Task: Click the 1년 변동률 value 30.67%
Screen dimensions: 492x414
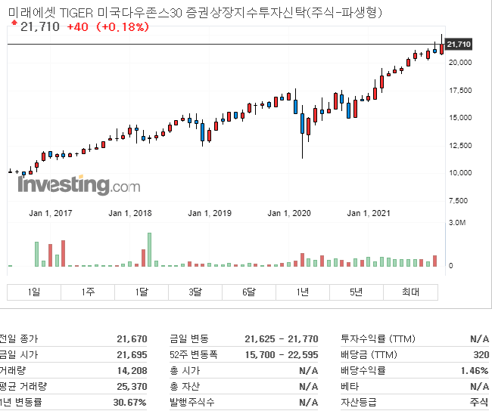Action: pyautogui.click(x=129, y=403)
